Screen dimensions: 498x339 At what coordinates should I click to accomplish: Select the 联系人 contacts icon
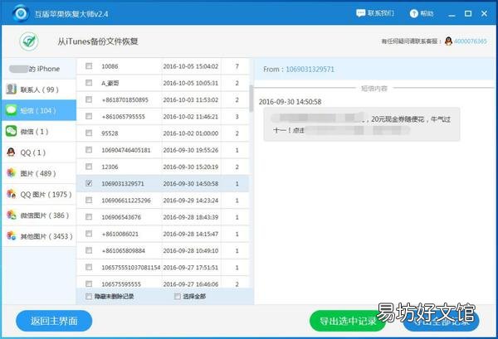[11, 90]
